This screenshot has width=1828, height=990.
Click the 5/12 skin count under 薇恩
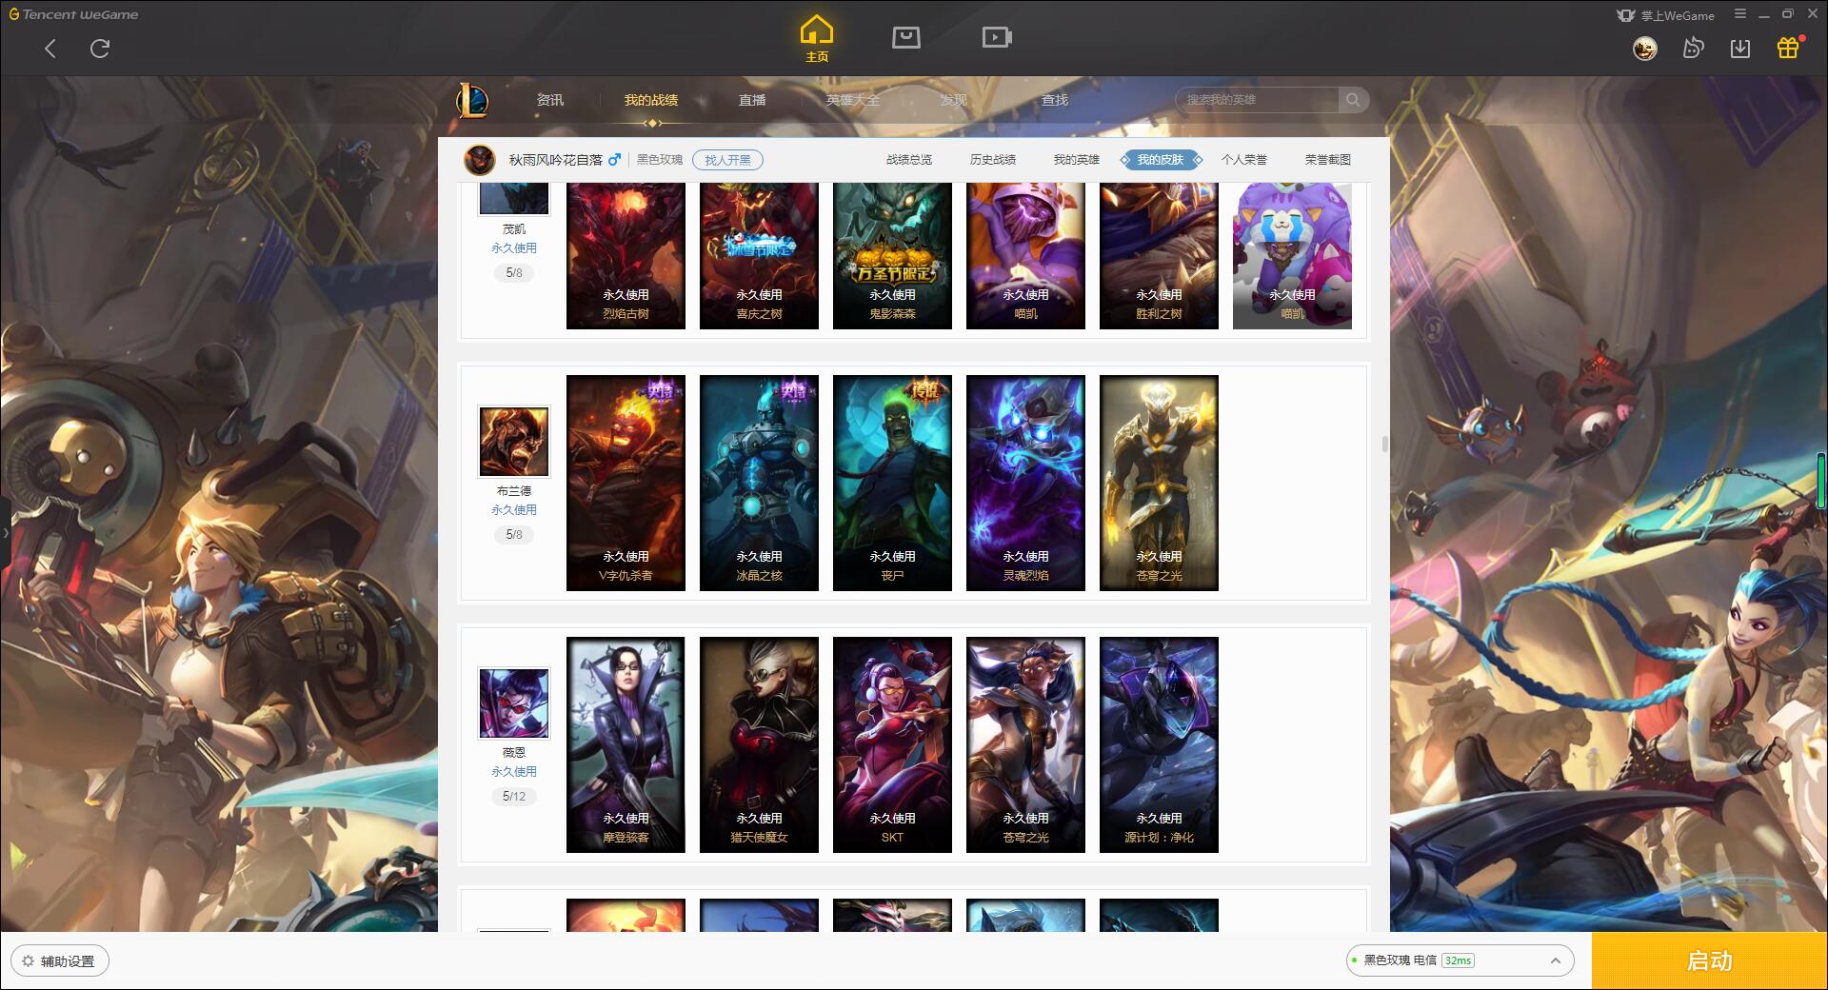point(514,797)
